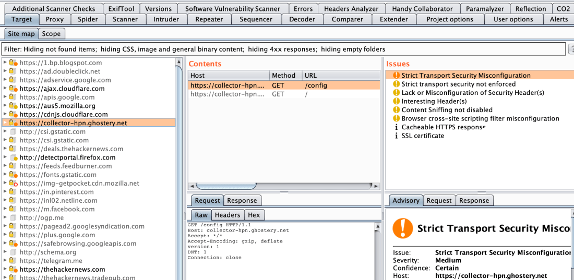Click the warning icon for Content Sniffing not disabled
This screenshot has width=574, height=280.
tap(396, 110)
